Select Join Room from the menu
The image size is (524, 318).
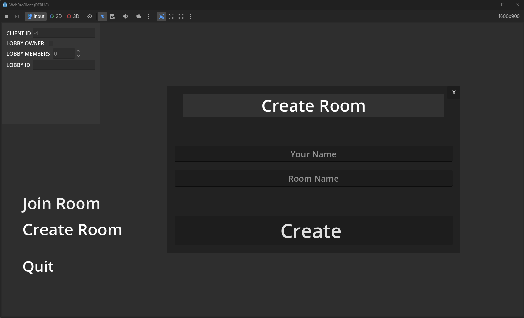click(x=61, y=204)
